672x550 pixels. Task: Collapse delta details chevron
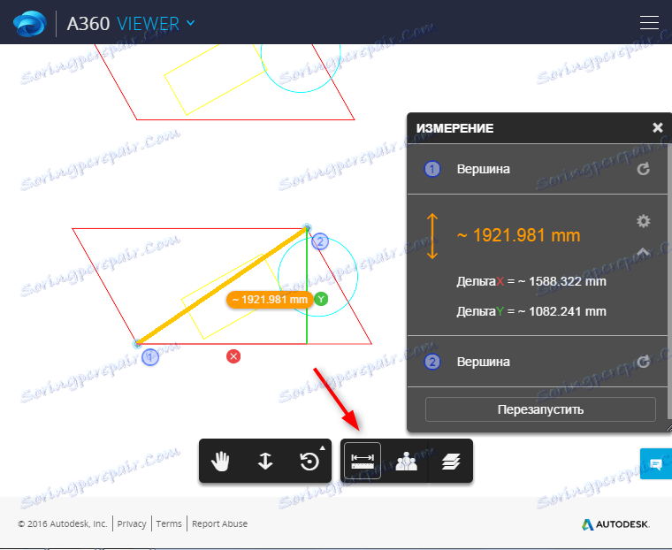pyautogui.click(x=644, y=252)
